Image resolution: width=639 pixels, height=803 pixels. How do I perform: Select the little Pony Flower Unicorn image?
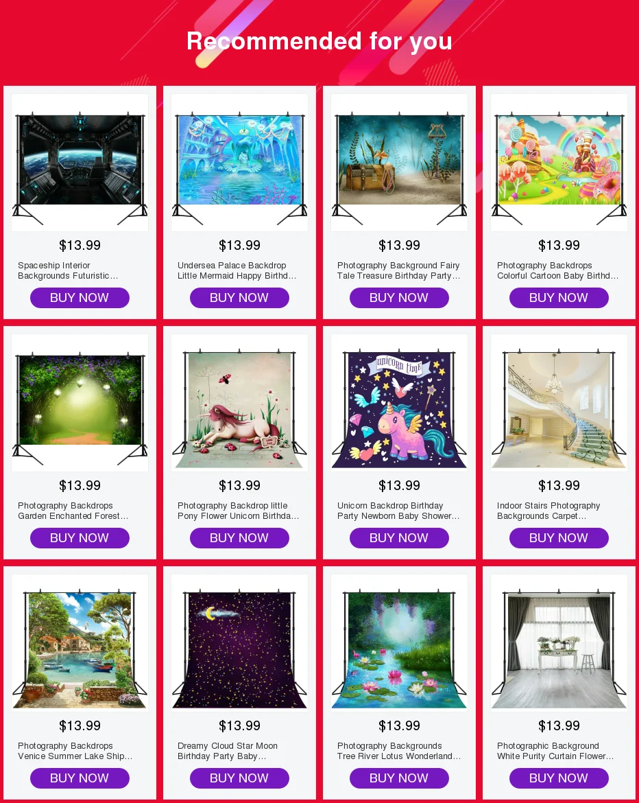point(239,402)
